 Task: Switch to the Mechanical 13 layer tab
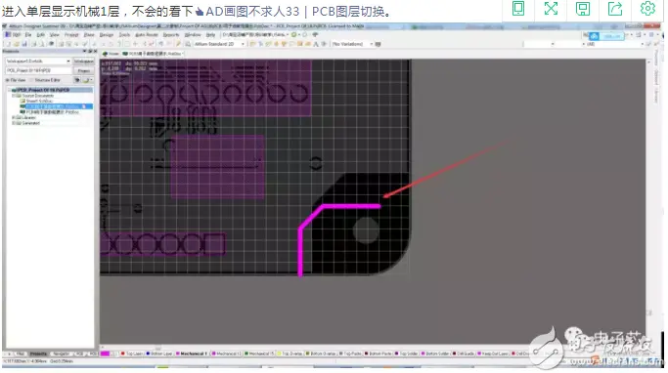[227, 353]
